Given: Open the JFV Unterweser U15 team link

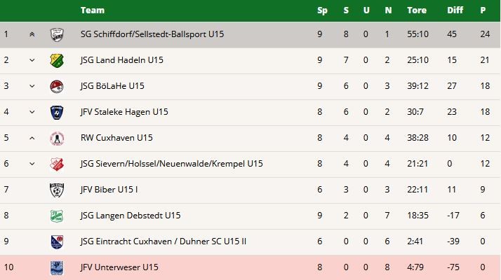Looking at the screenshot, I should (119, 267).
